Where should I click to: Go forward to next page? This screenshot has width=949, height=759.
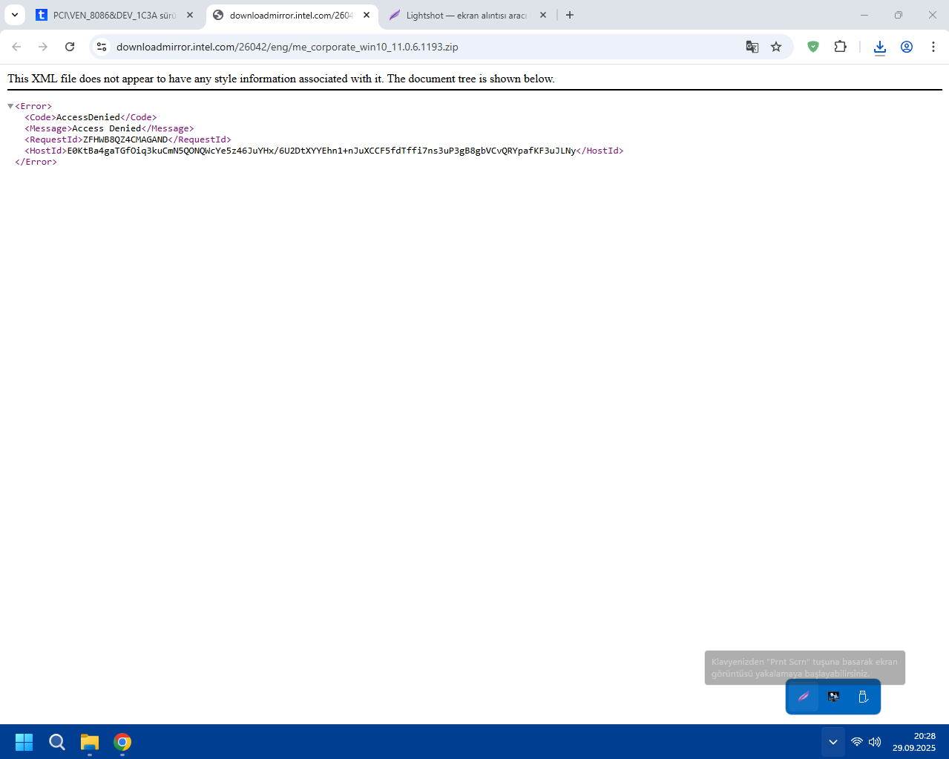pos(43,47)
